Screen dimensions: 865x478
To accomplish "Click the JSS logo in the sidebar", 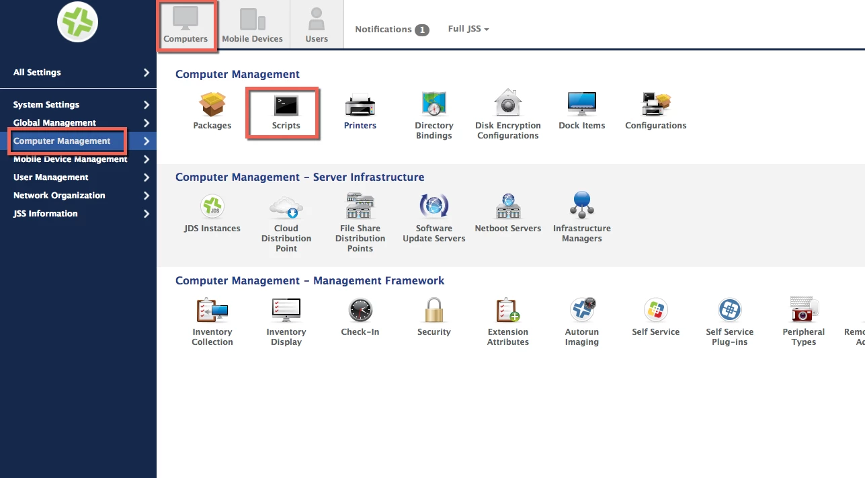I will [78, 21].
